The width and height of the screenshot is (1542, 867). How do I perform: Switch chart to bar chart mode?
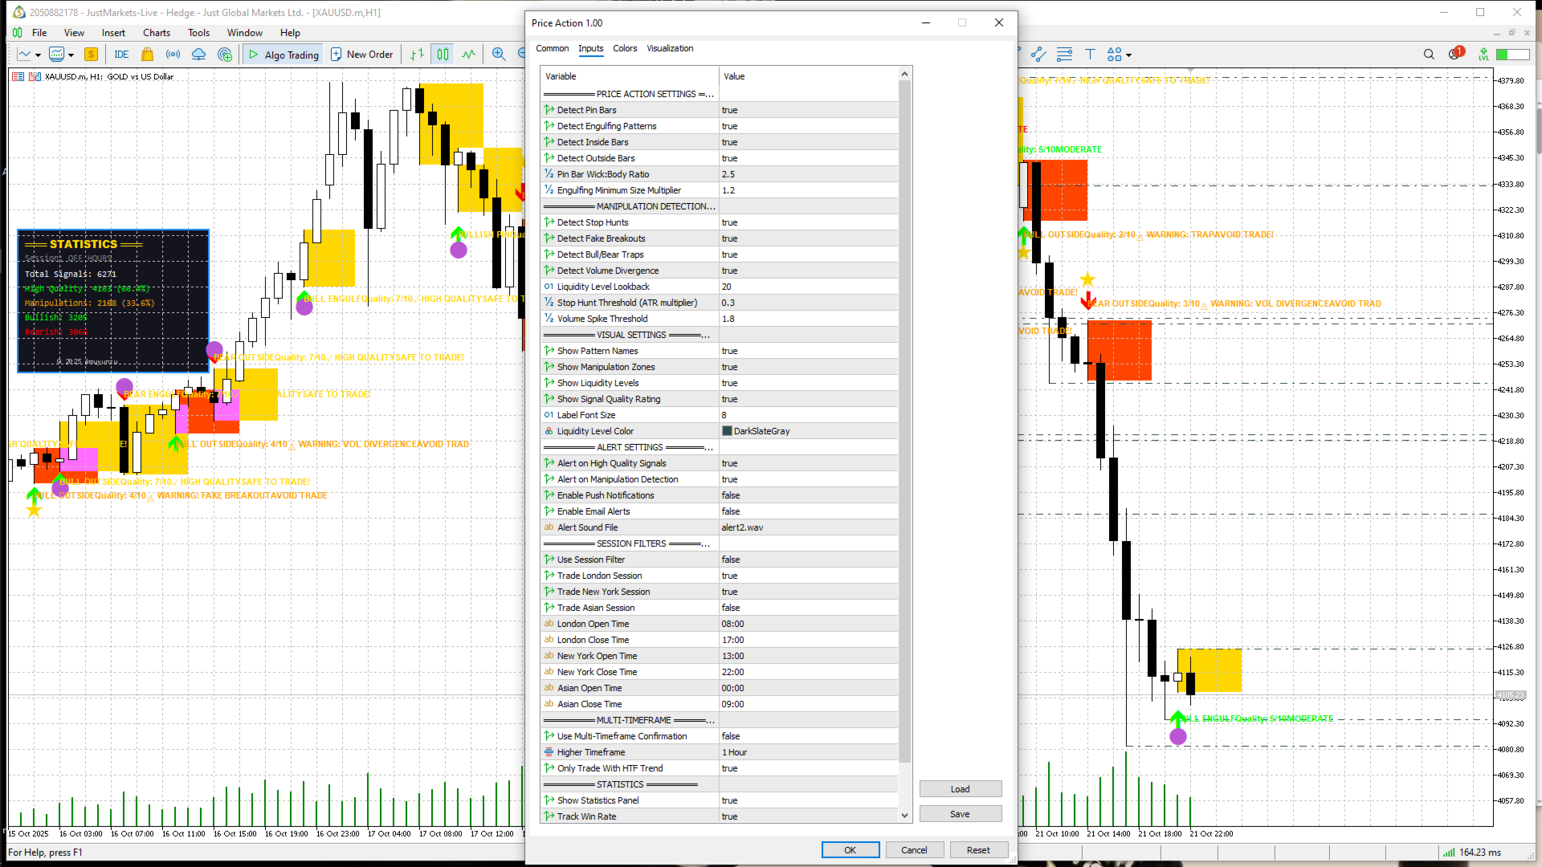417,55
